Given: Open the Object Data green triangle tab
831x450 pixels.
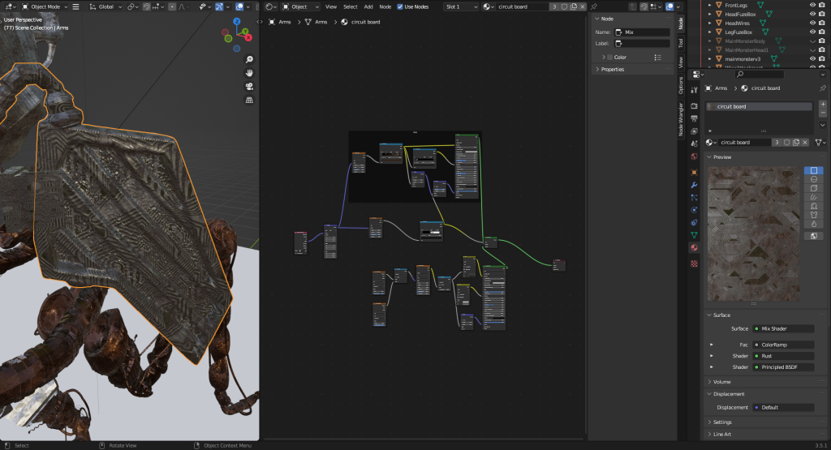Looking at the screenshot, I should tap(695, 235).
